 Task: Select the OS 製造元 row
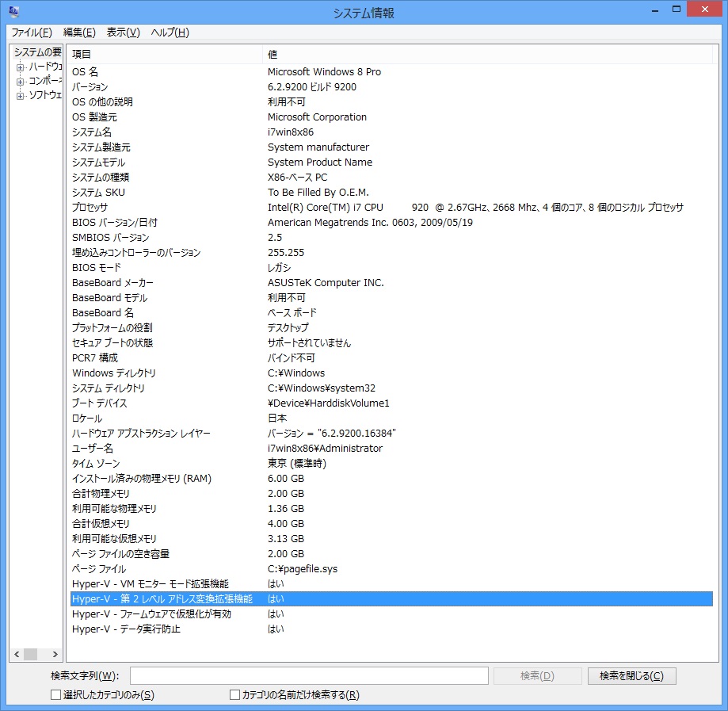391,117
